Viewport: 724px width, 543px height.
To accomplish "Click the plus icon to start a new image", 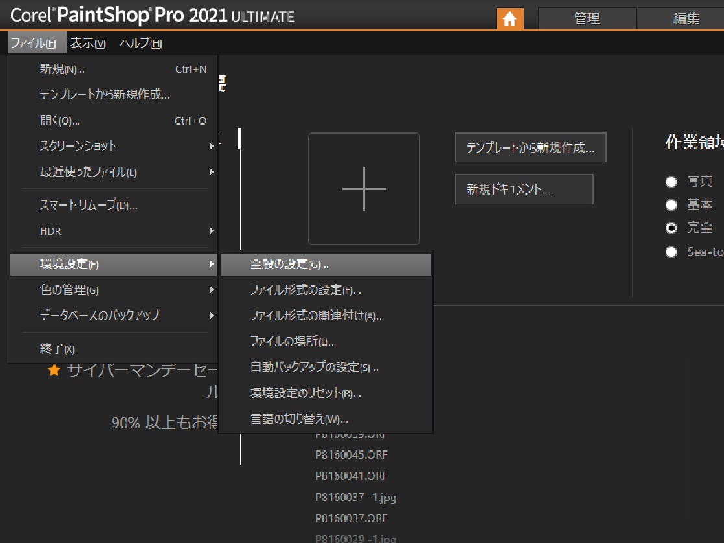I will click(364, 189).
